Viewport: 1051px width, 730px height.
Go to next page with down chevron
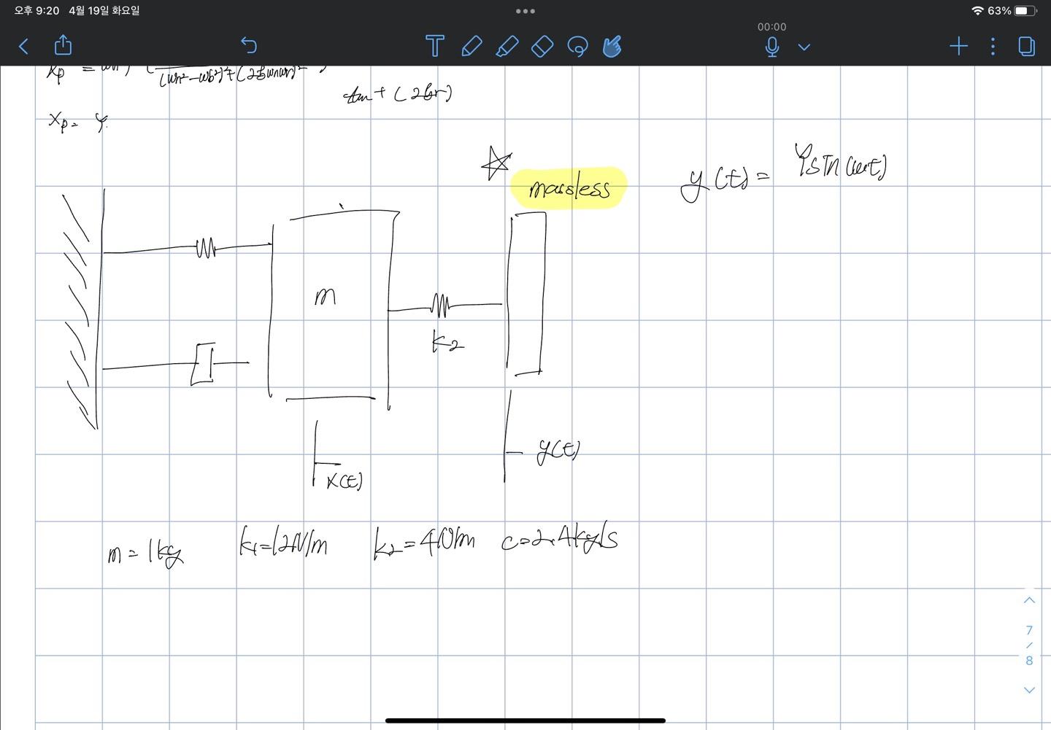tap(1029, 689)
